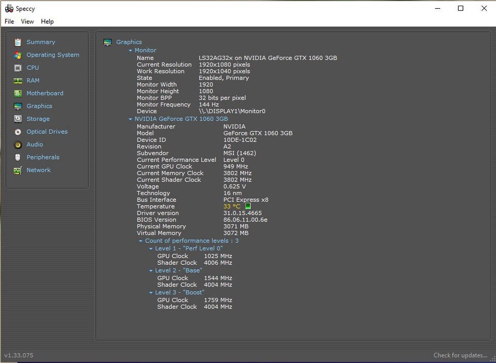The width and height of the screenshot is (496, 363).
Task: Open the Audio section
Action: [35, 144]
